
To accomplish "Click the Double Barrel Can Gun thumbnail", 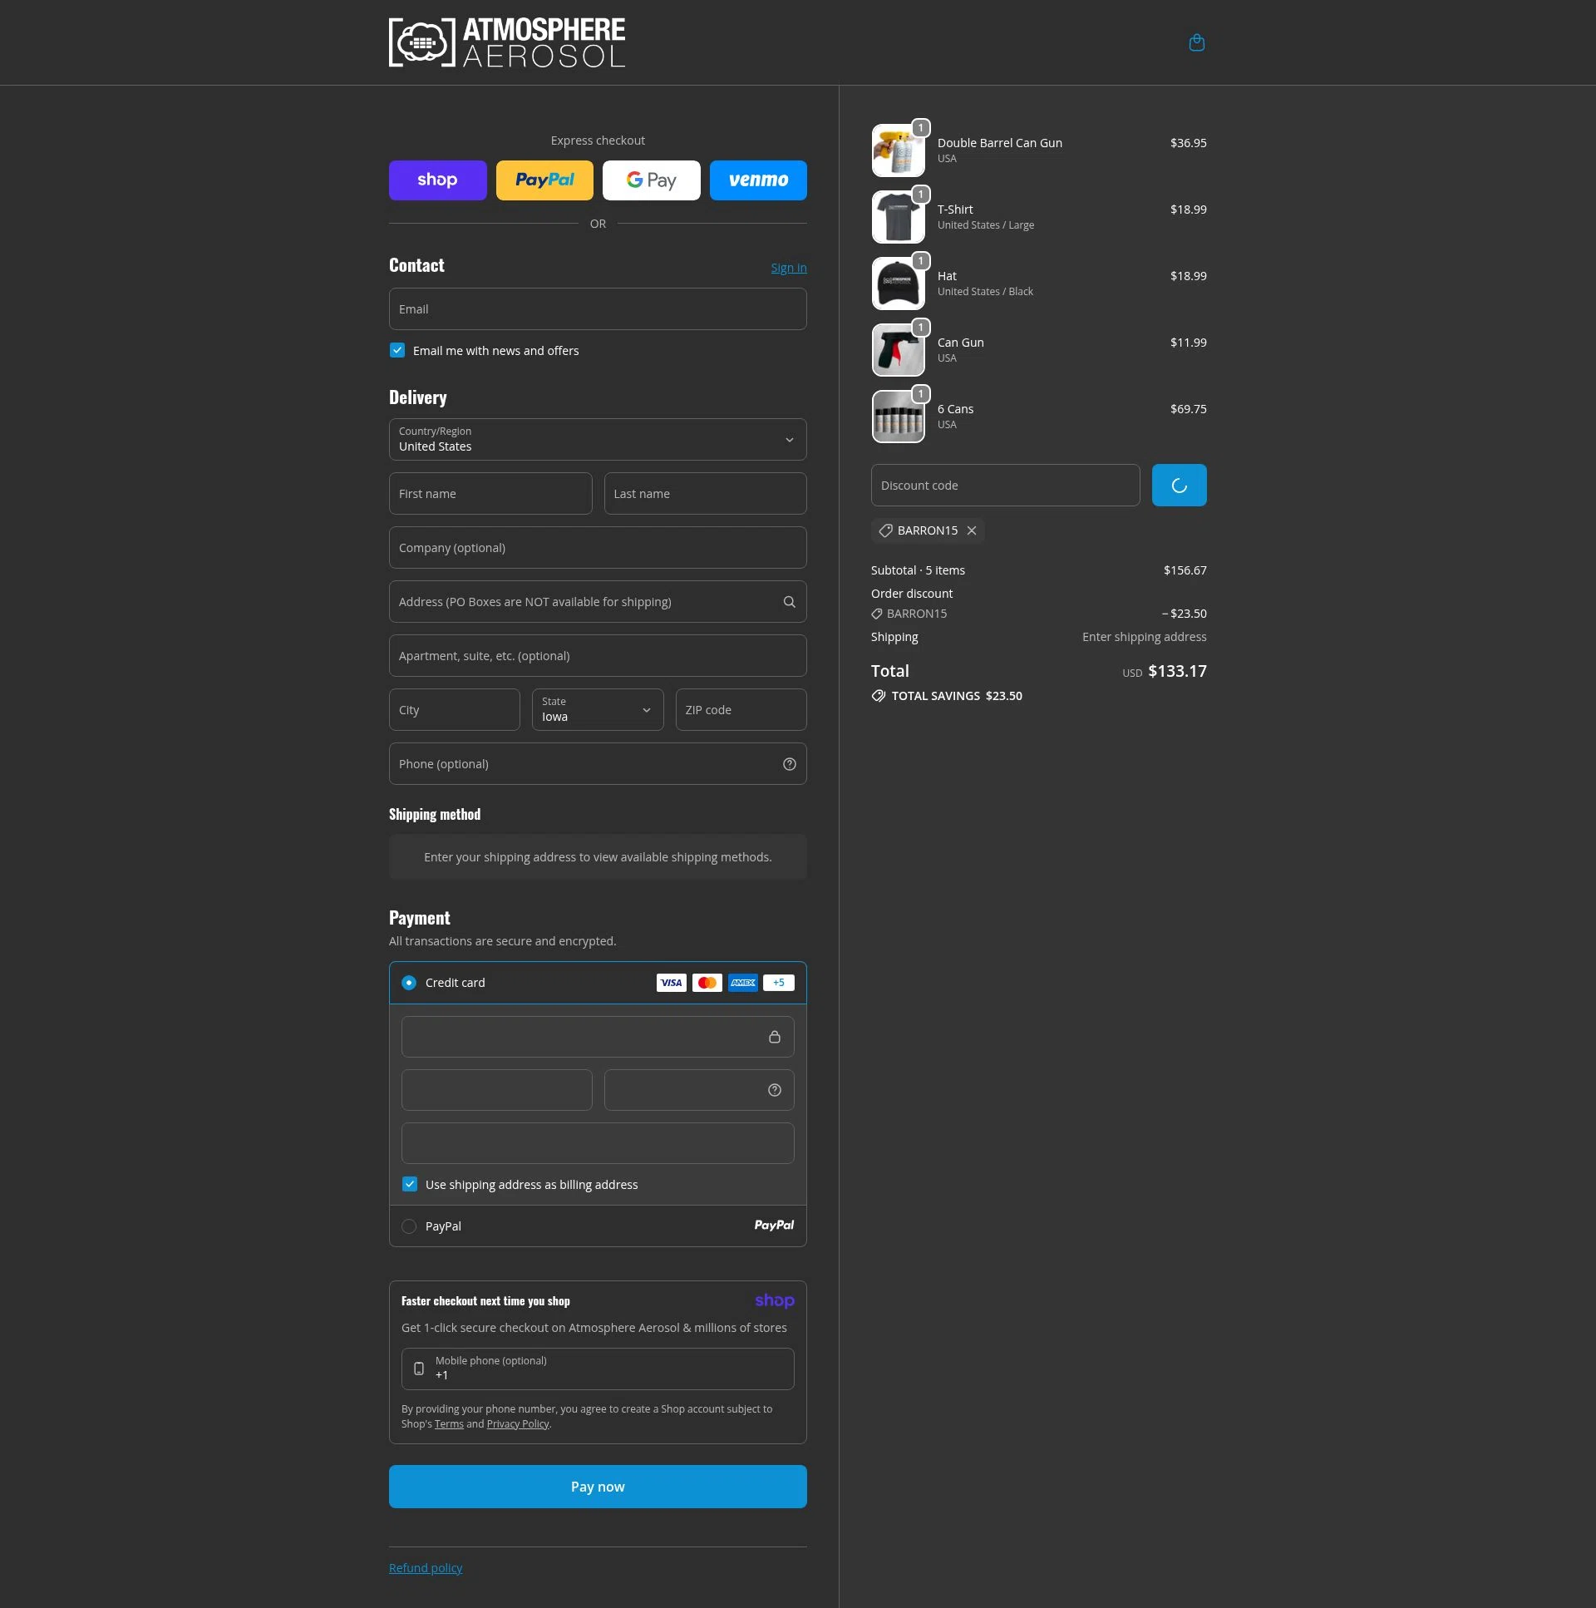I will [x=898, y=150].
